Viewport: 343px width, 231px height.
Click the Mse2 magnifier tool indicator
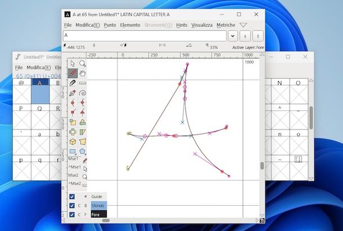pos(85,177)
